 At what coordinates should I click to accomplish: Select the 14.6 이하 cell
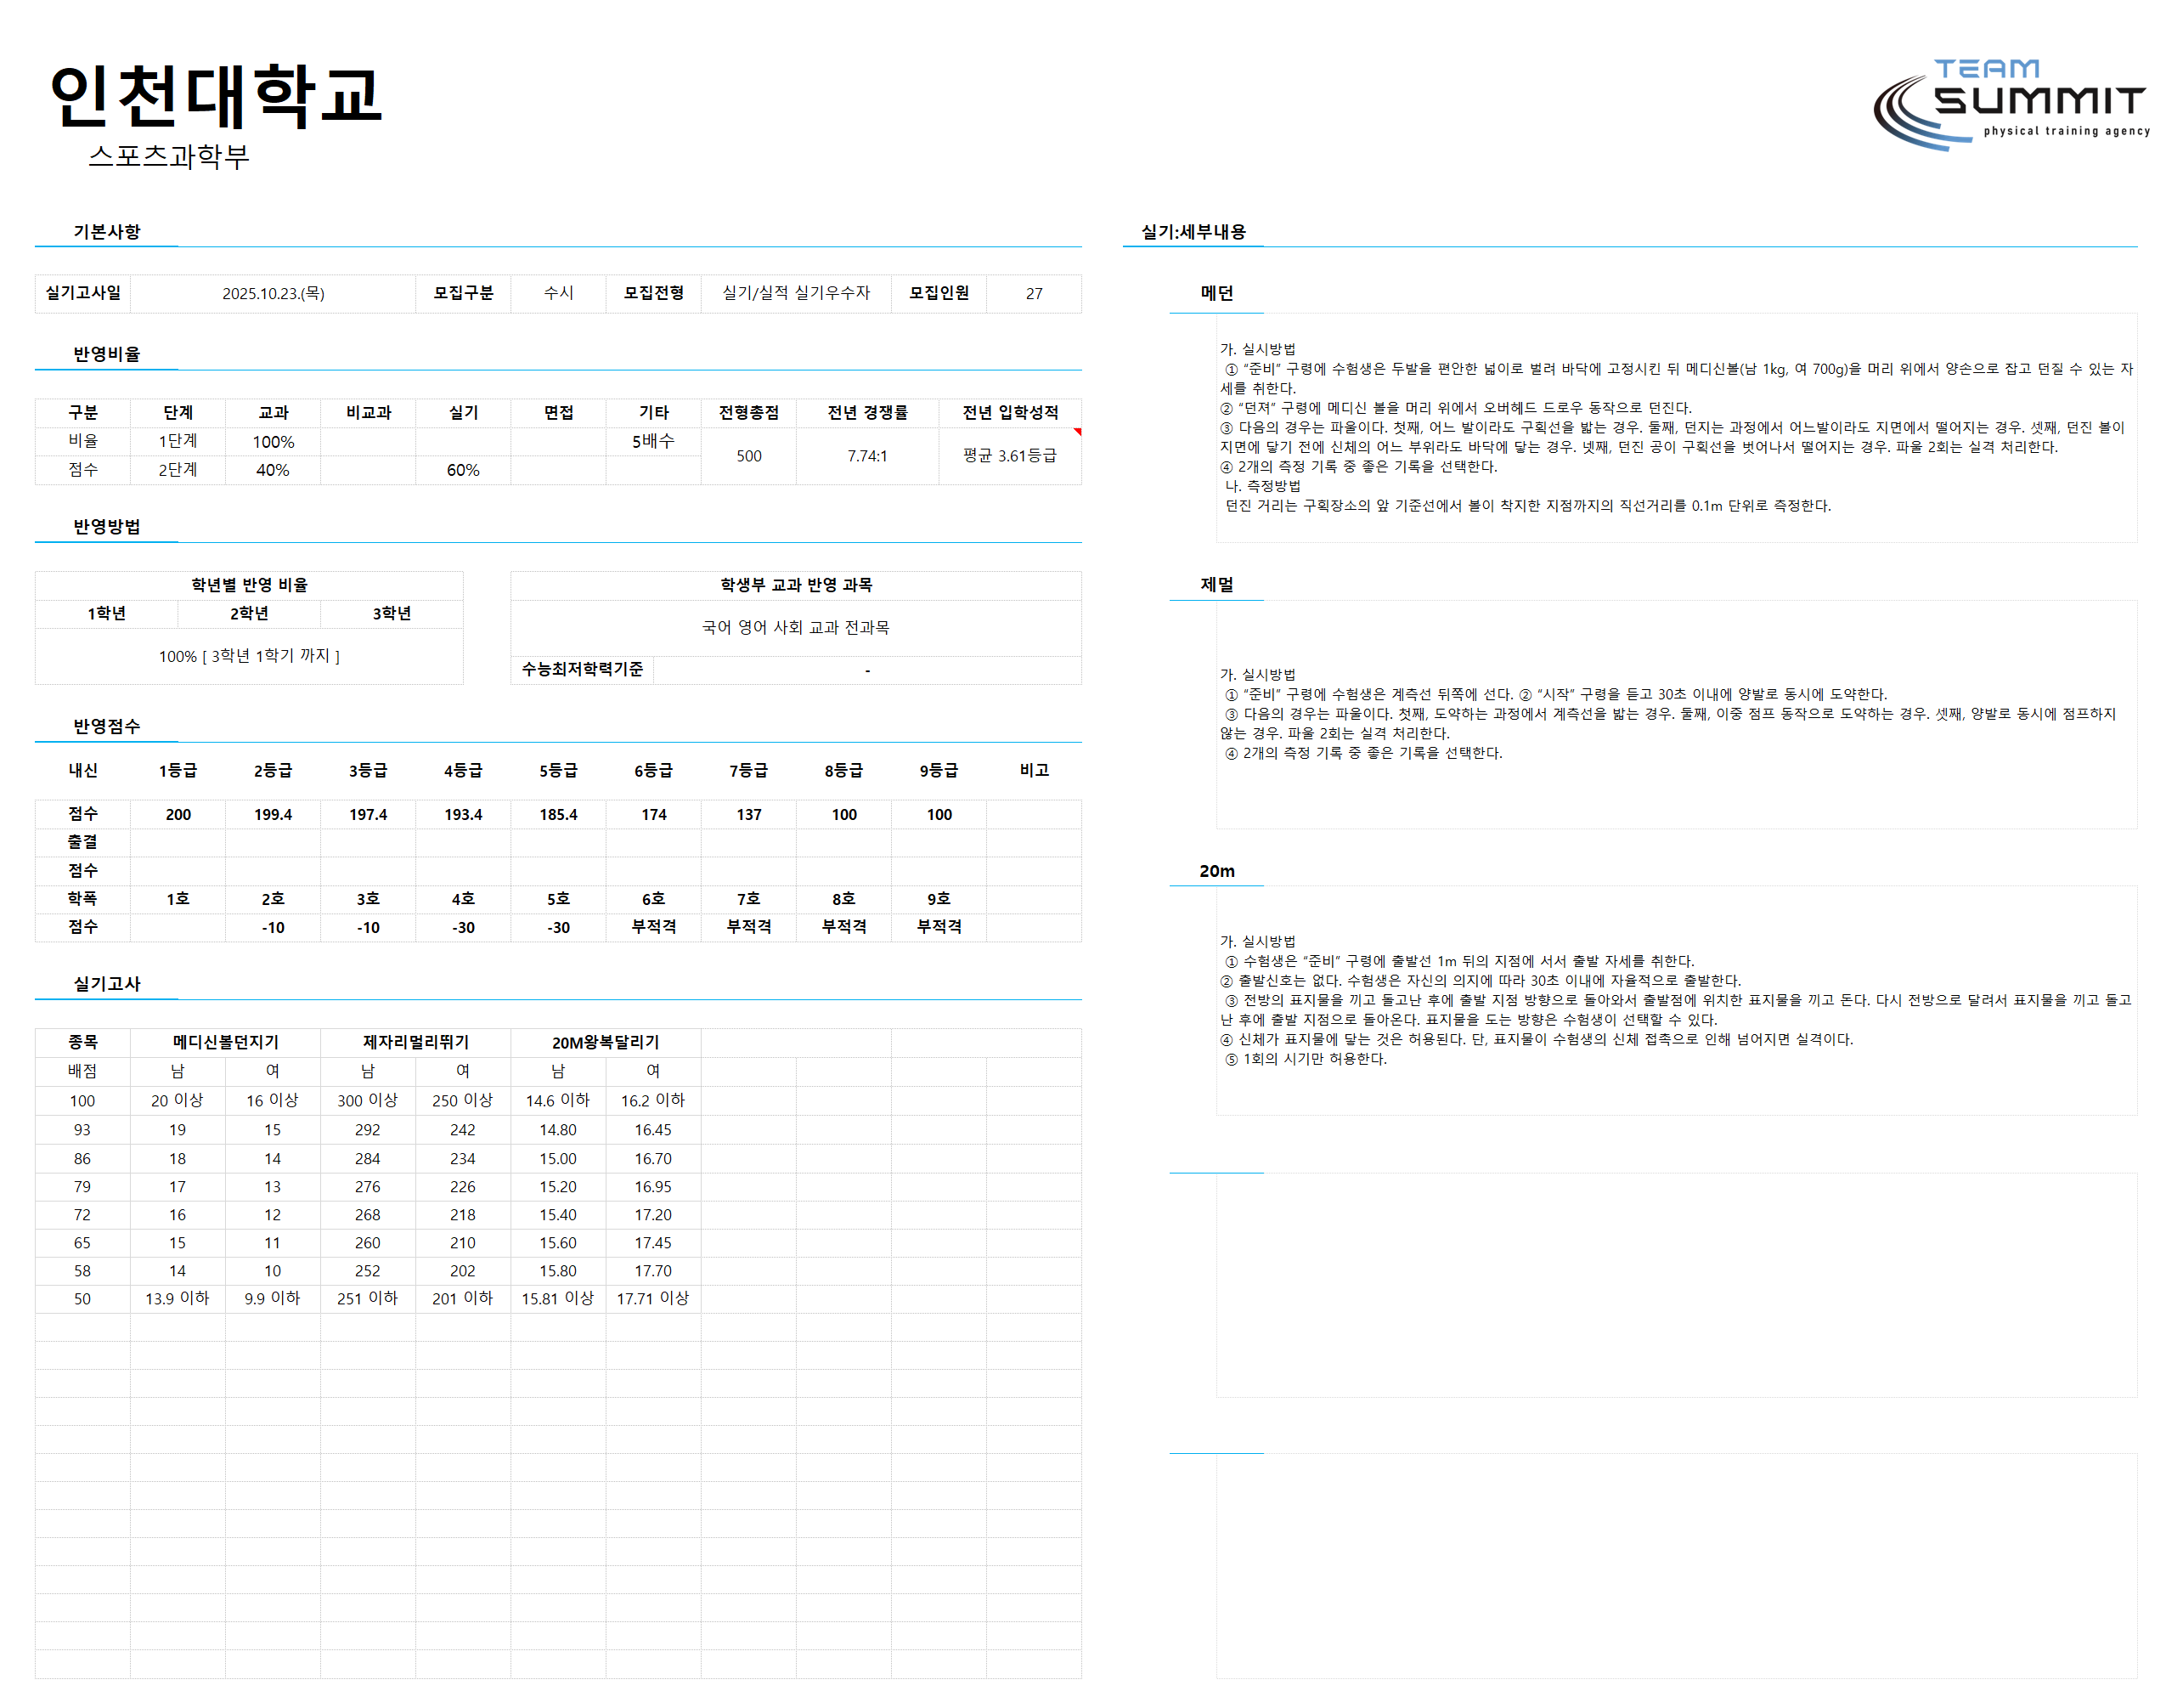[559, 1101]
